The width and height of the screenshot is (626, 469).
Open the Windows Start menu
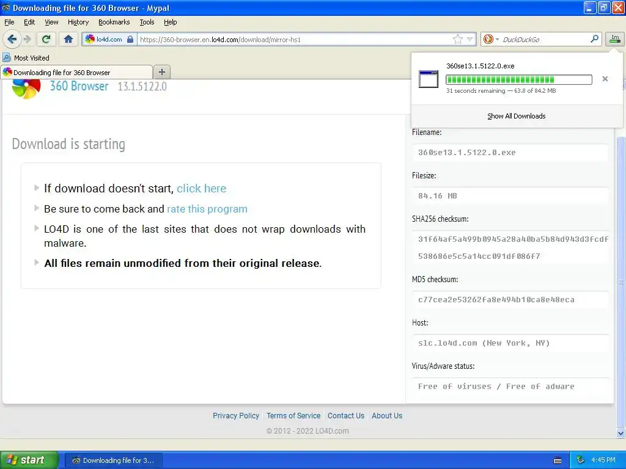(29, 460)
